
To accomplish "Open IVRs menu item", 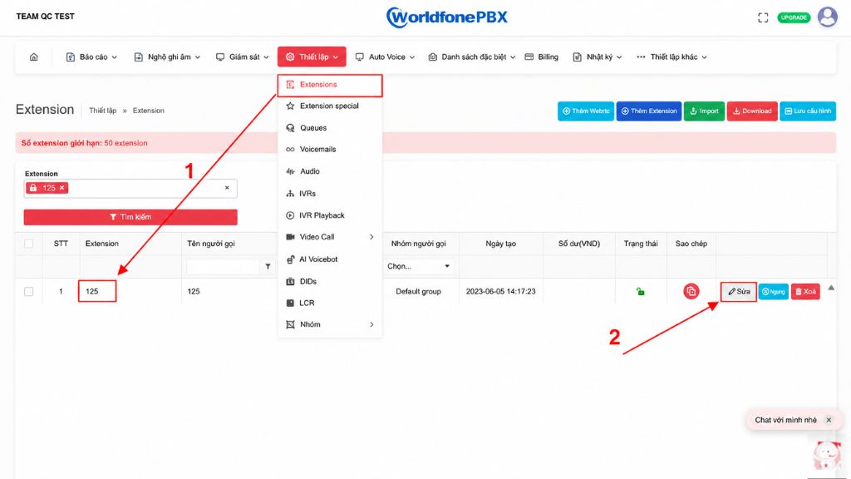I will [x=330, y=193].
